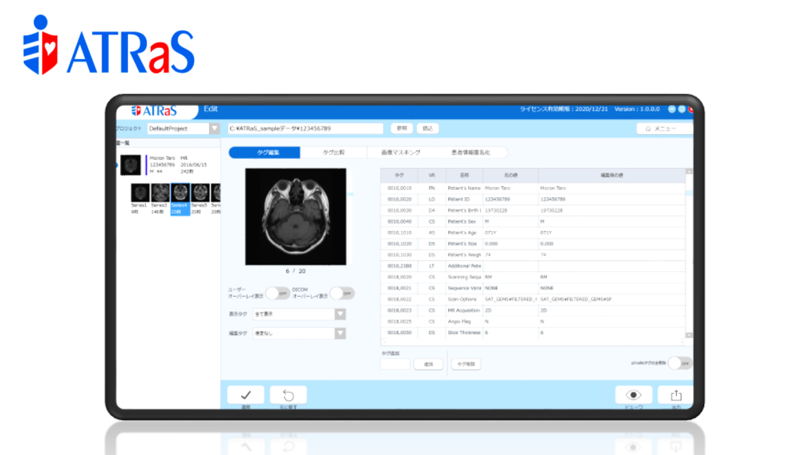Select the Micron Taro study thumbnail

131,165
